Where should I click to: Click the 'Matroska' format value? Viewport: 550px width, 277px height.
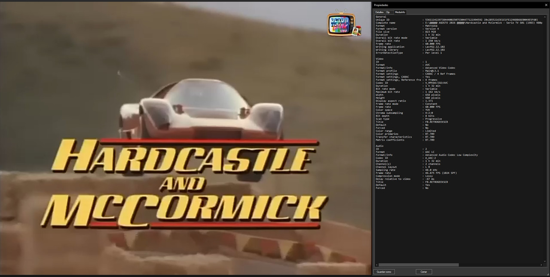tap(431, 26)
